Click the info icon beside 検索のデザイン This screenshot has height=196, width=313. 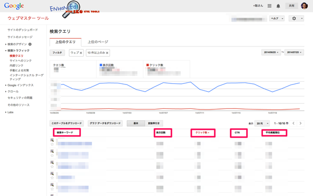point(30,44)
